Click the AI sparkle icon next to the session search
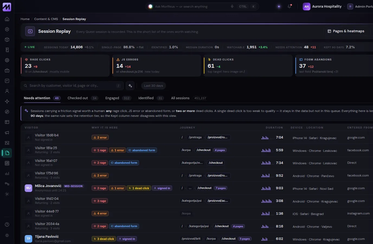The image size is (373, 244). pos(130,86)
